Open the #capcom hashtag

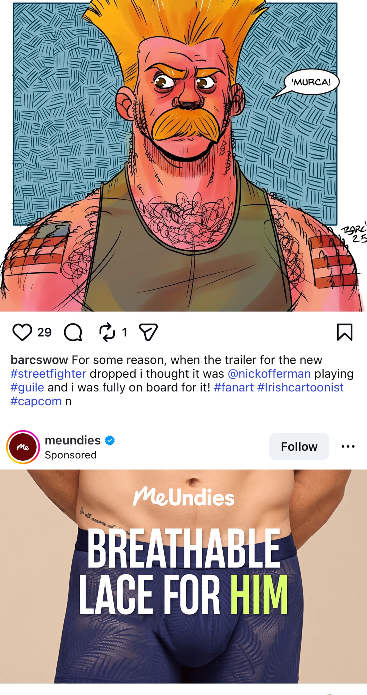point(36,401)
